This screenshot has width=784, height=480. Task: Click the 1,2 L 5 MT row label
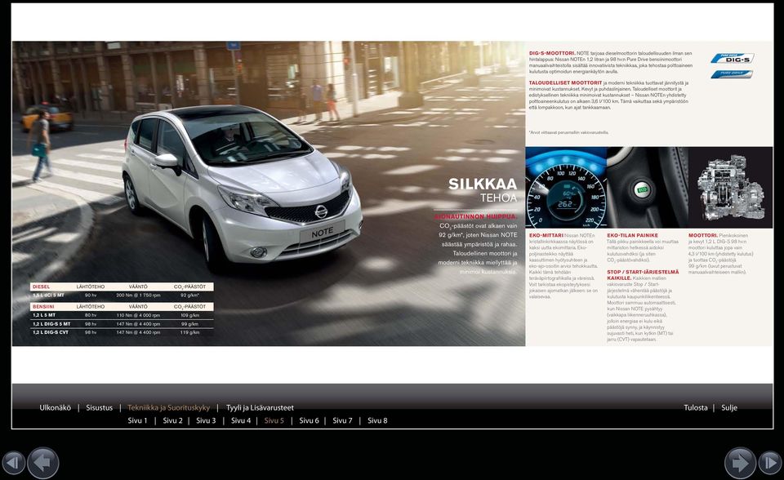click(x=44, y=315)
